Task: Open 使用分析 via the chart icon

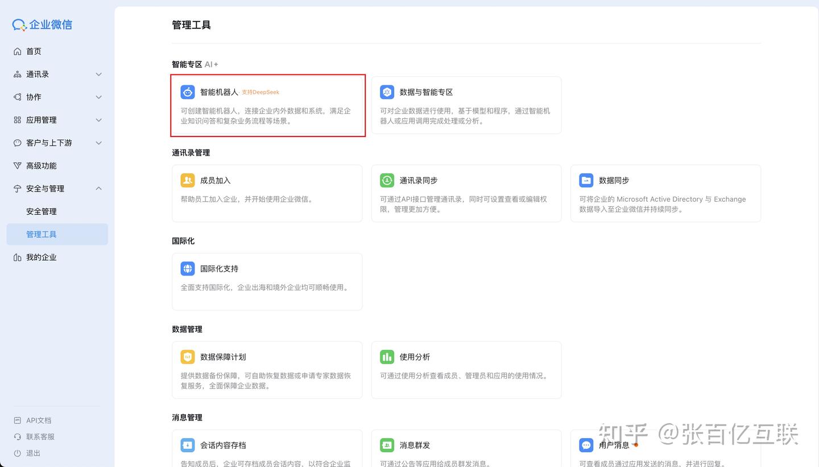Action: coord(387,357)
